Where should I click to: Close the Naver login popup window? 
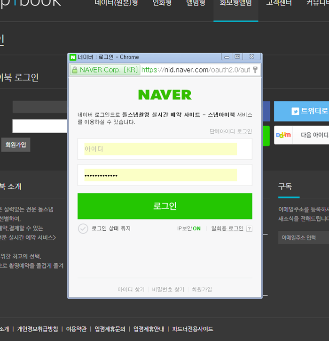coord(252,57)
